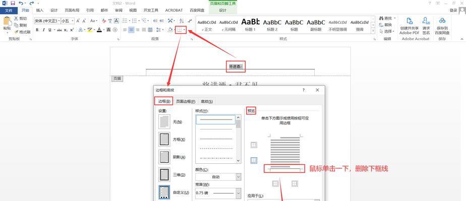
Task: Toggle superscript x² formatting
Action: (x=72, y=30)
